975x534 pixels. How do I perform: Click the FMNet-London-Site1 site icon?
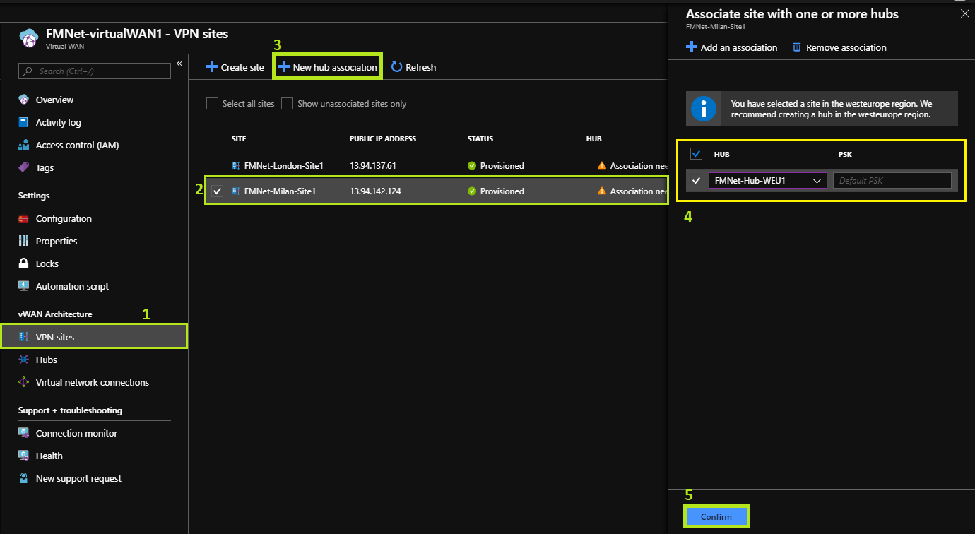(236, 166)
